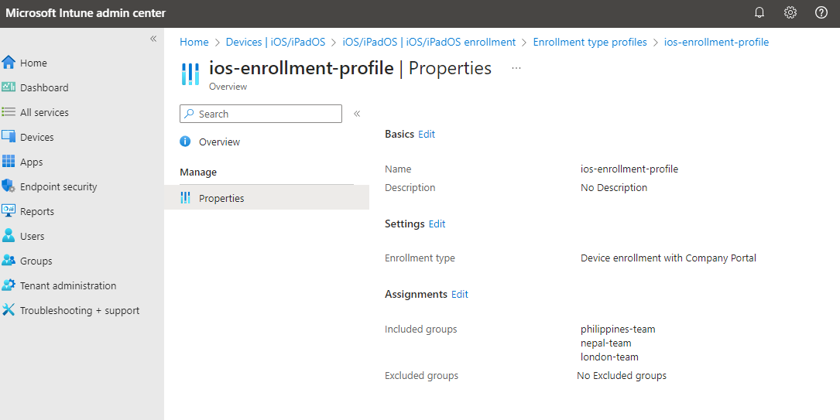
Task: Edit the Assignments section
Action: tap(460, 295)
